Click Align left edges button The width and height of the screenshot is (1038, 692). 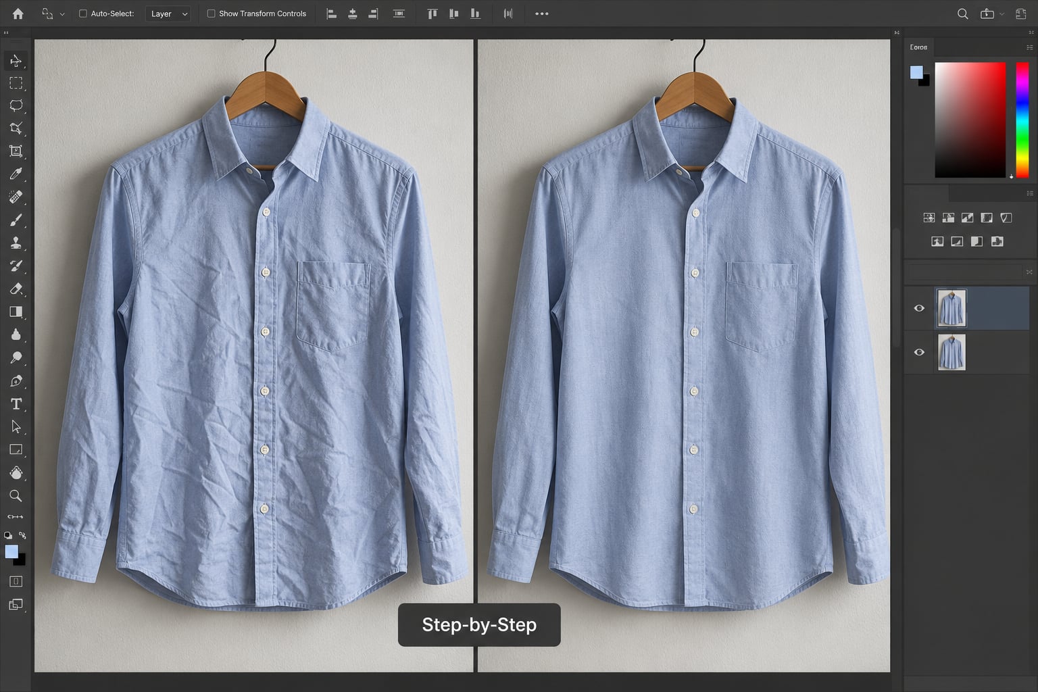pos(332,14)
